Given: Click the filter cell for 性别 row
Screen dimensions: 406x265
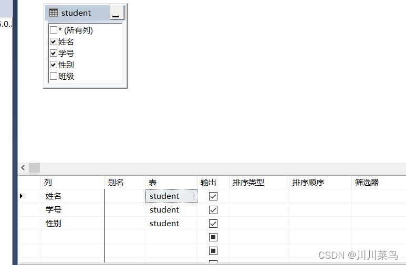Looking at the screenshot, I should [x=379, y=224].
